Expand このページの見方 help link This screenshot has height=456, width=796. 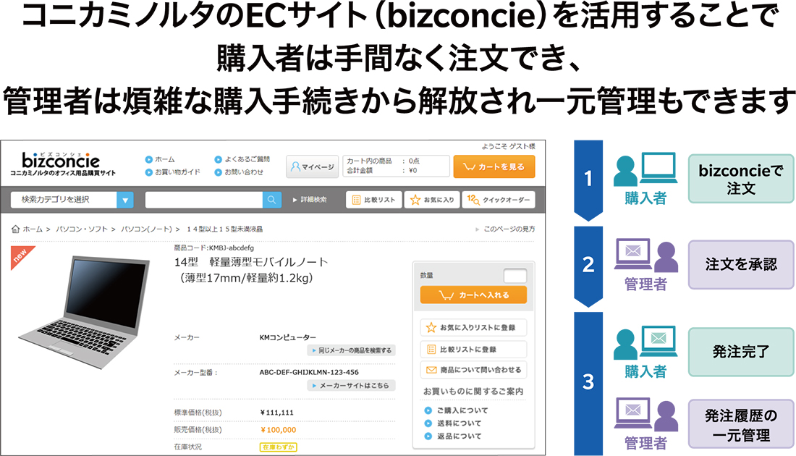[x=509, y=229]
